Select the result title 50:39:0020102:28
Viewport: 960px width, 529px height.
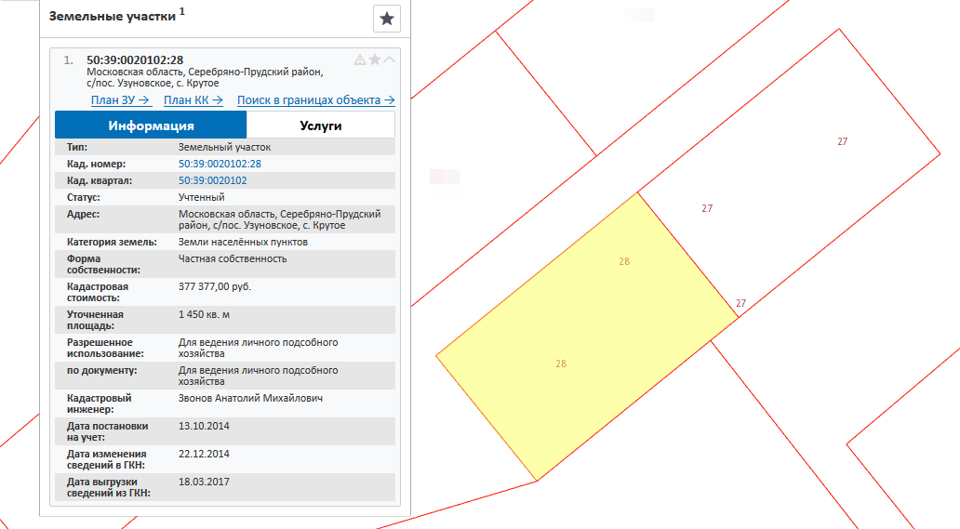135,60
